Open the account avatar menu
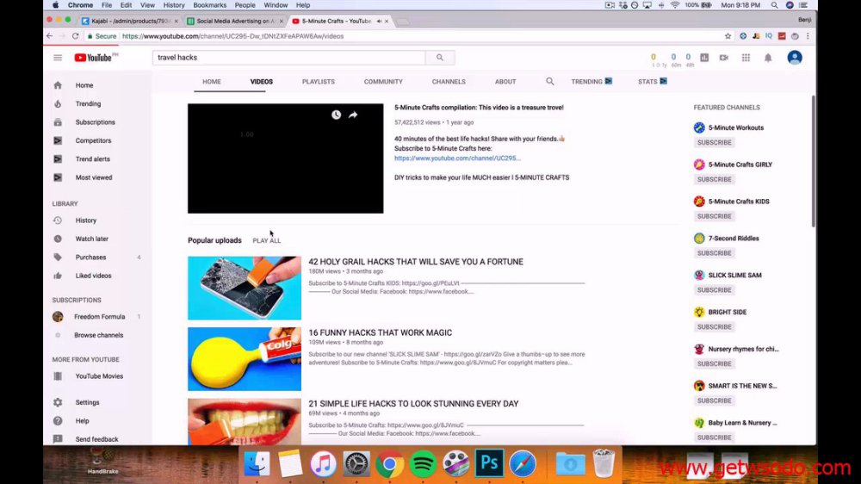The image size is (861, 484). (x=794, y=58)
